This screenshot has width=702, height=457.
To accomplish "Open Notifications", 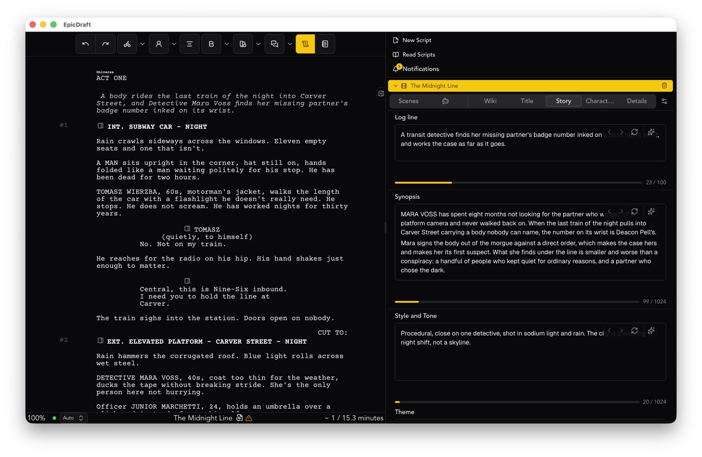I will pos(421,69).
